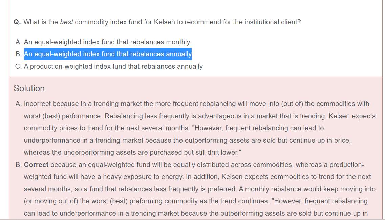Select highlighted answer B, rebalances annually
Viewport: 385px width, 220px height.
click(108, 54)
